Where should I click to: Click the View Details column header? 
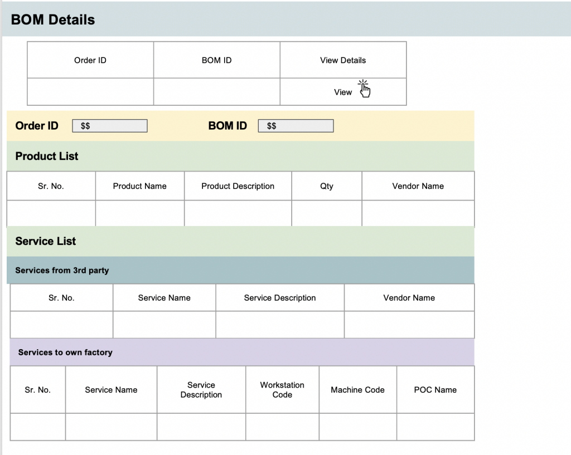(343, 60)
